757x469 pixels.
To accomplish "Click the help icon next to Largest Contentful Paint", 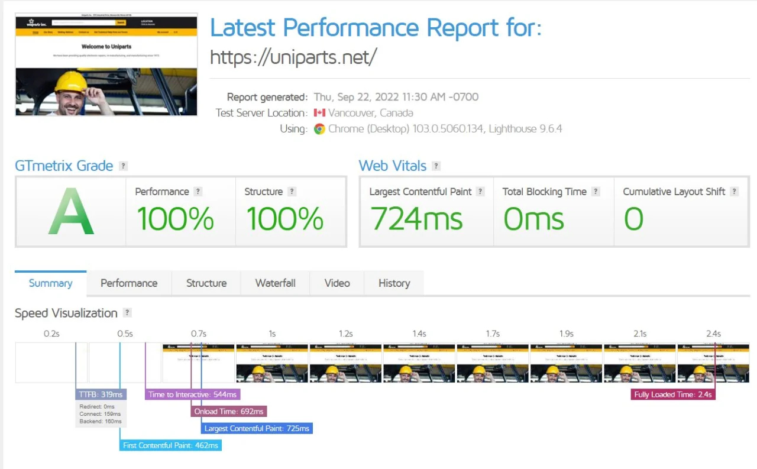I will coord(480,192).
